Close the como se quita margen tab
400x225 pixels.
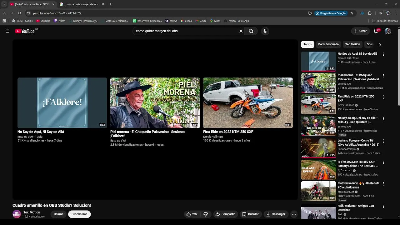pyautogui.click(x=103, y=4)
